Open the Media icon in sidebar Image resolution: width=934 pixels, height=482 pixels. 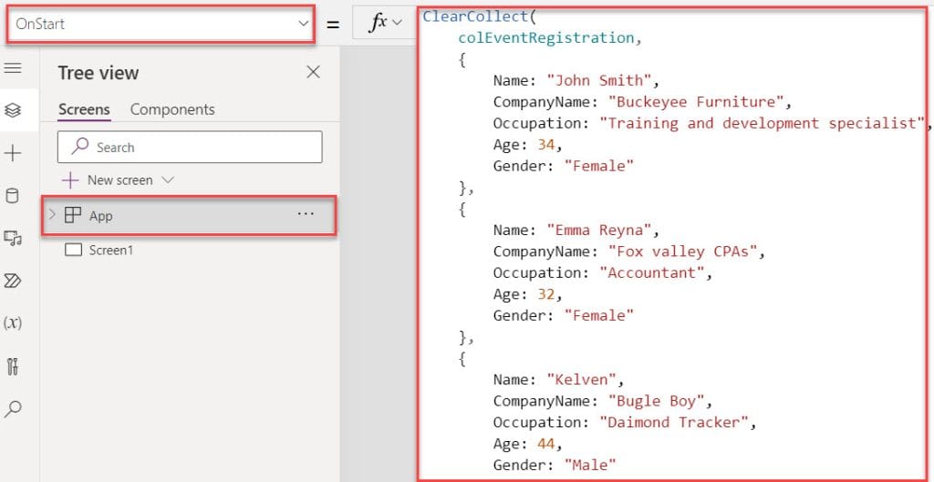click(x=13, y=238)
